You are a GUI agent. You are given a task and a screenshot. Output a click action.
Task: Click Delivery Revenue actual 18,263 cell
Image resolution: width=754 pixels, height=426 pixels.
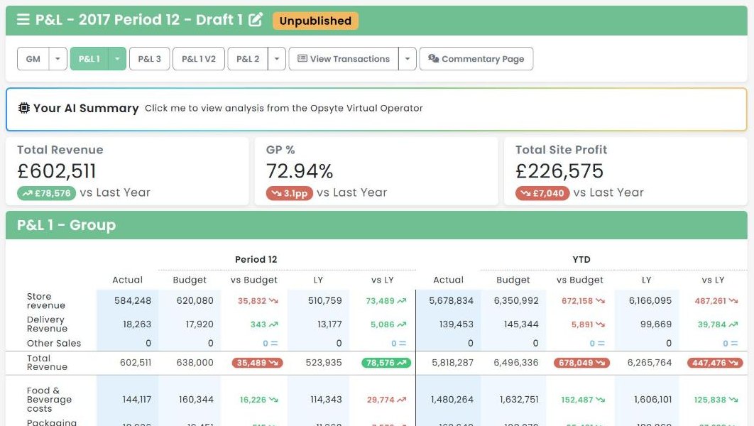pyautogui.click(x=137, y=324)
